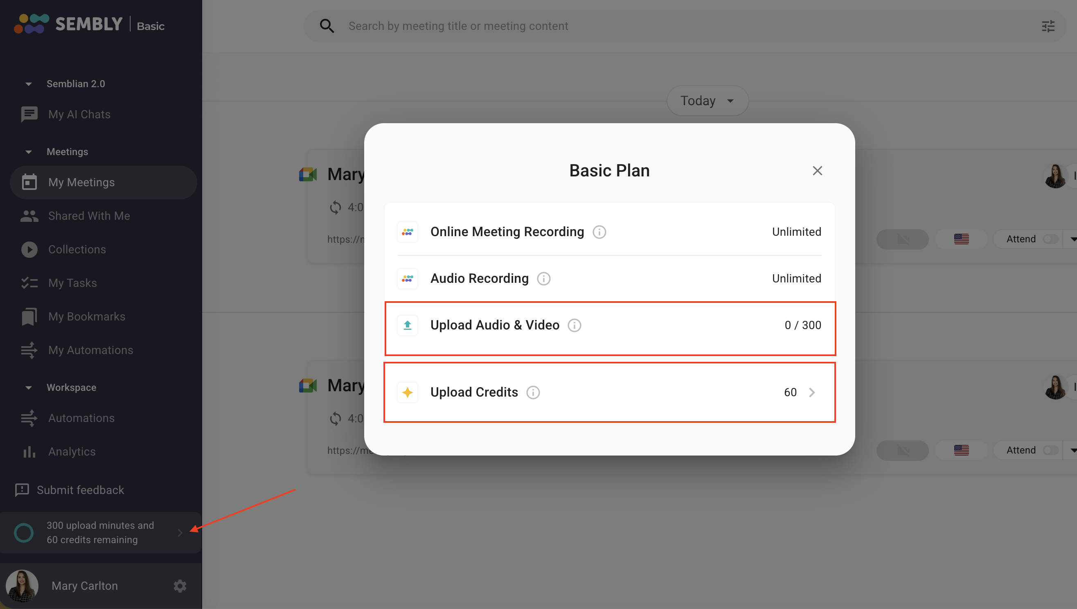
Task: Toggle Attend switch on the first meeting
Action: 1050,239
